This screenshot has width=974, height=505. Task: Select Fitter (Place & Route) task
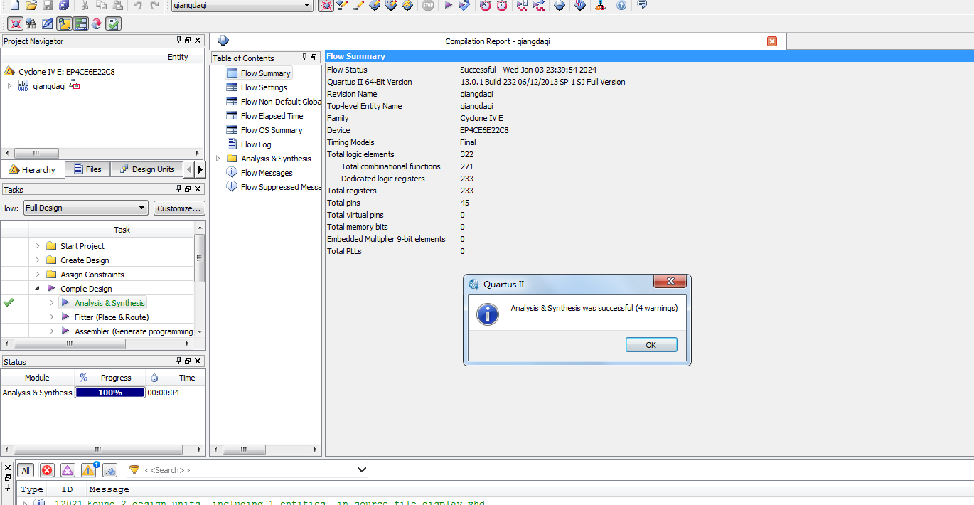(112, 317)
